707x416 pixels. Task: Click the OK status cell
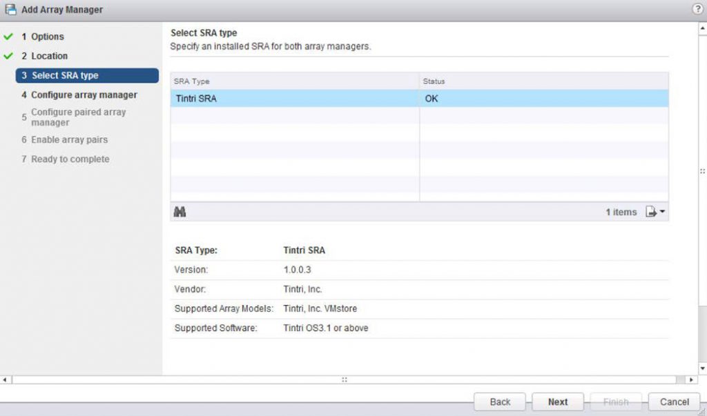click(543, 99)
